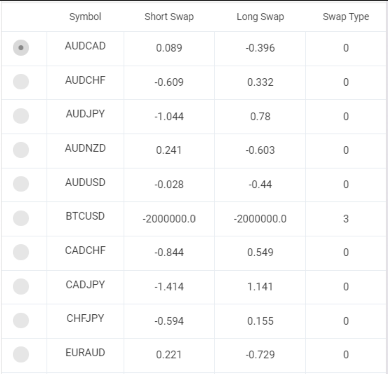388x374 pixels.
Task: Click the Swap Type column header
Action: [x=346, y=17]
